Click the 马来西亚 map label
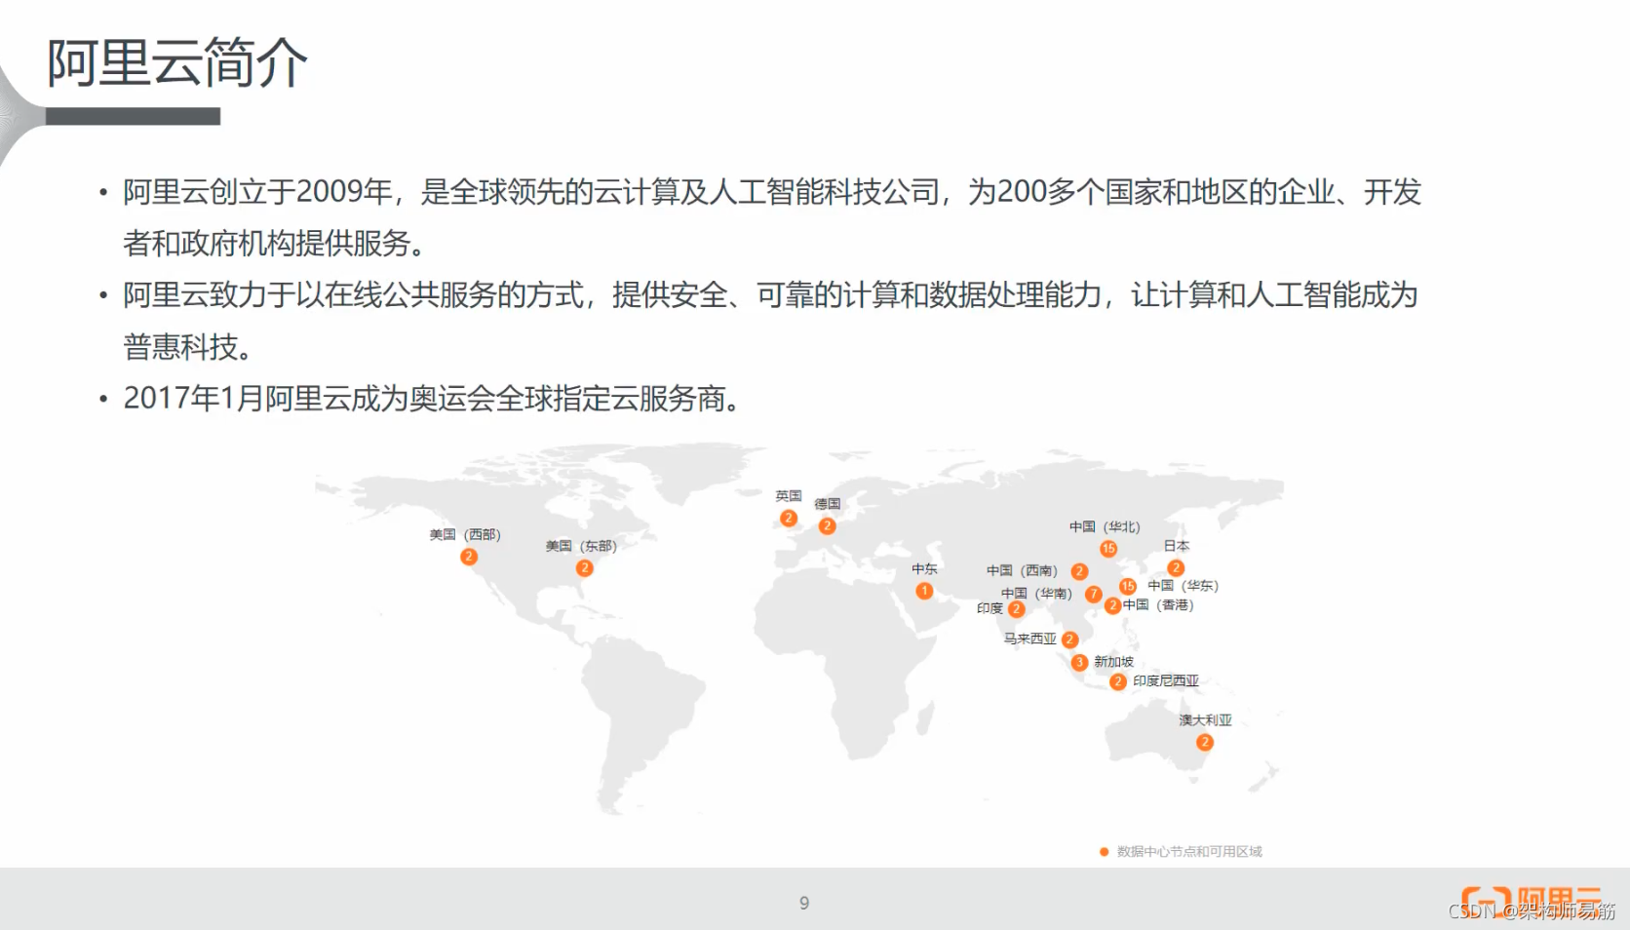 pyautogui.click(x=1030, y=639)
